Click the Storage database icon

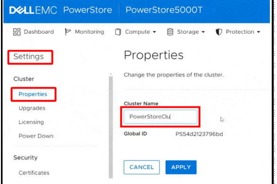[x=170, y=32]
